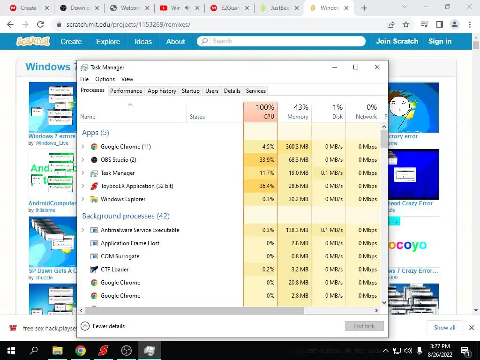Go back in Chrome
The height and width of the screenshot is (360, 480).
(10, 24)
